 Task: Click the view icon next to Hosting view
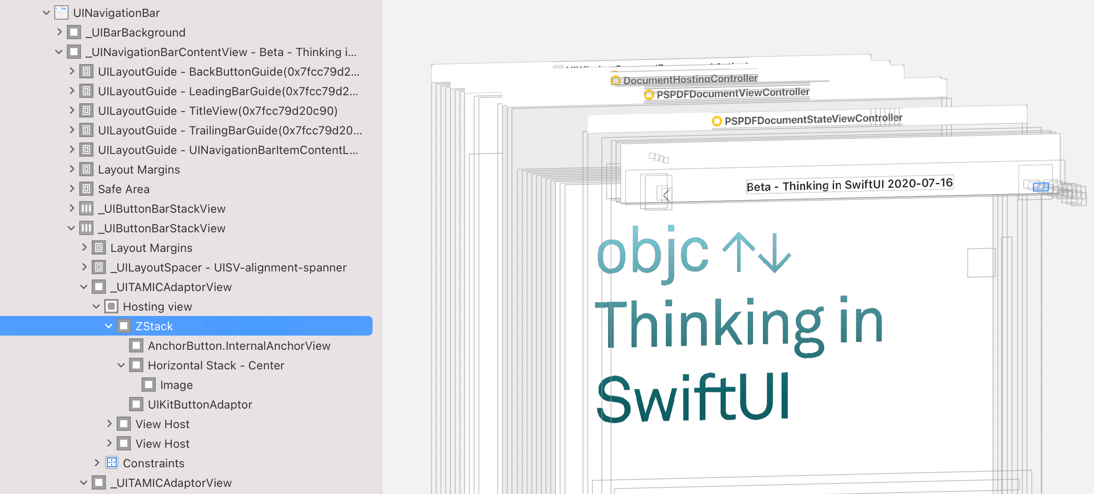click(110, 306)
